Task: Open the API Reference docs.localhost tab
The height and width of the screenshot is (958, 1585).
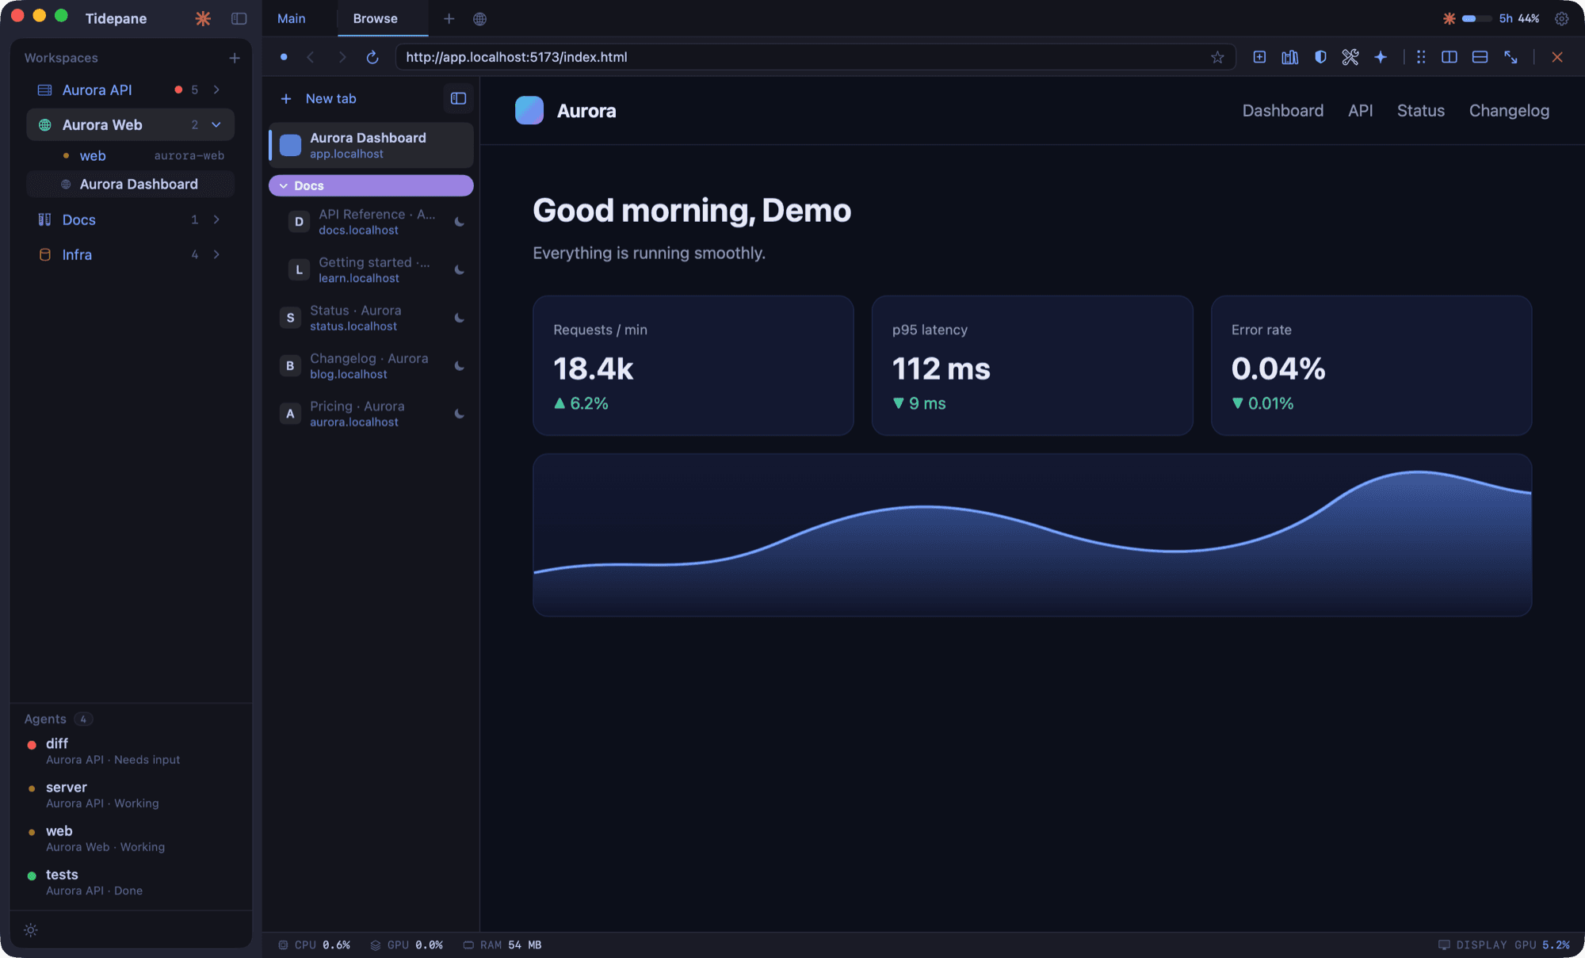Action: [x=371, y=222]
